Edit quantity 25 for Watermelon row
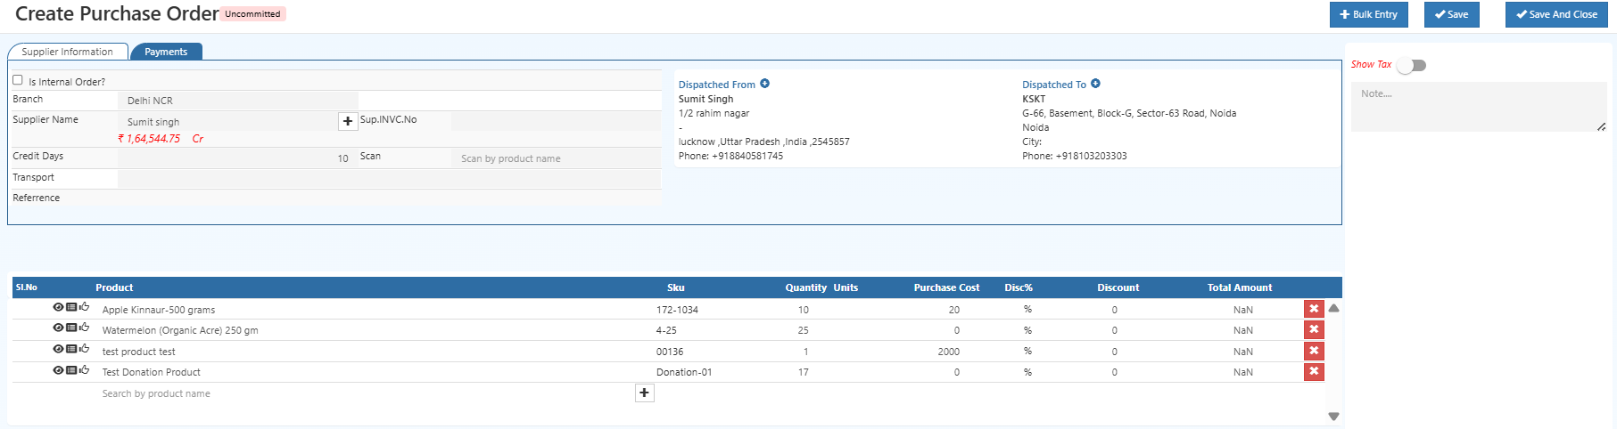1617x429 pixels. 804,330
